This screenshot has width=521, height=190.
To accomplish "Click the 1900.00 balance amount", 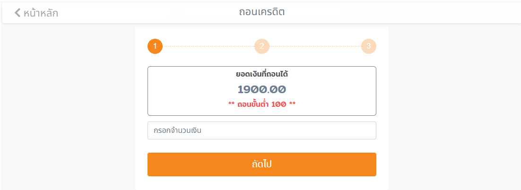I will click(x=262, y=89).
